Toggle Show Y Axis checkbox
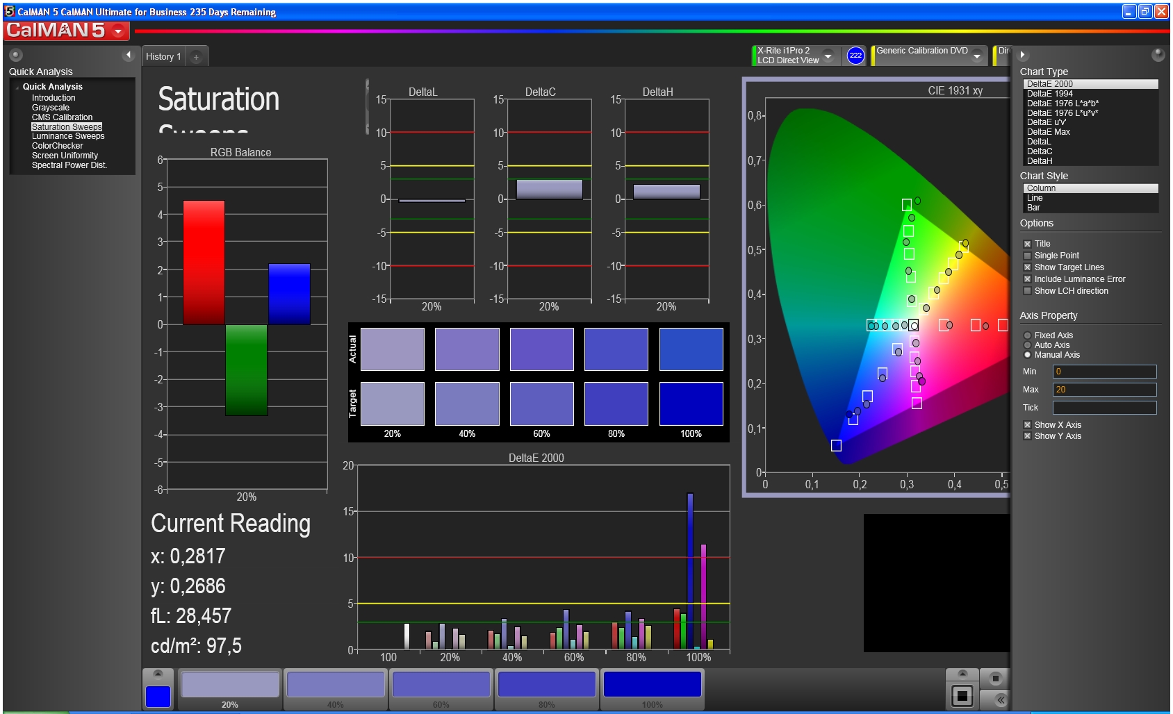The height and width of the screenshot is (714, 1173). pyautogui.click(x=1027, y=436)
